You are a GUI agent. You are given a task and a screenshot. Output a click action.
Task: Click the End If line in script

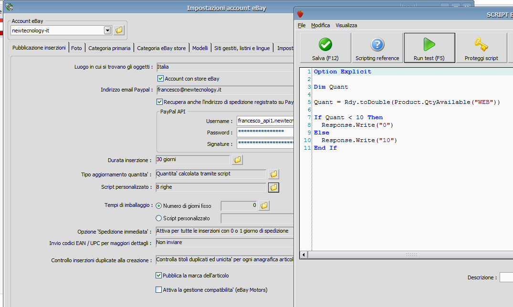[325, 148]
